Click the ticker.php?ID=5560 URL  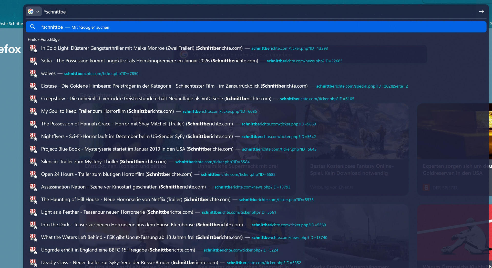289,225
